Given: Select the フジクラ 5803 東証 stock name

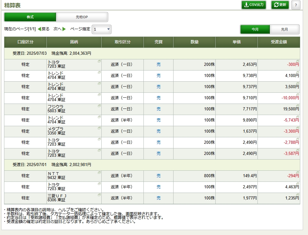Looking at the screenshot, I should [x=56, y=109].
